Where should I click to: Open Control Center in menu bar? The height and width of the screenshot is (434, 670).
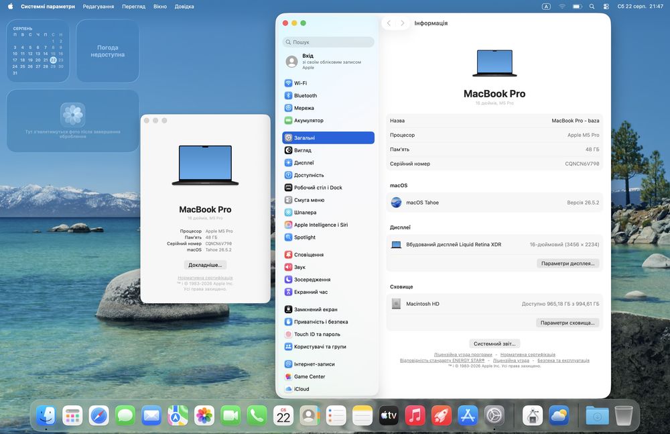tap(606, 7)
